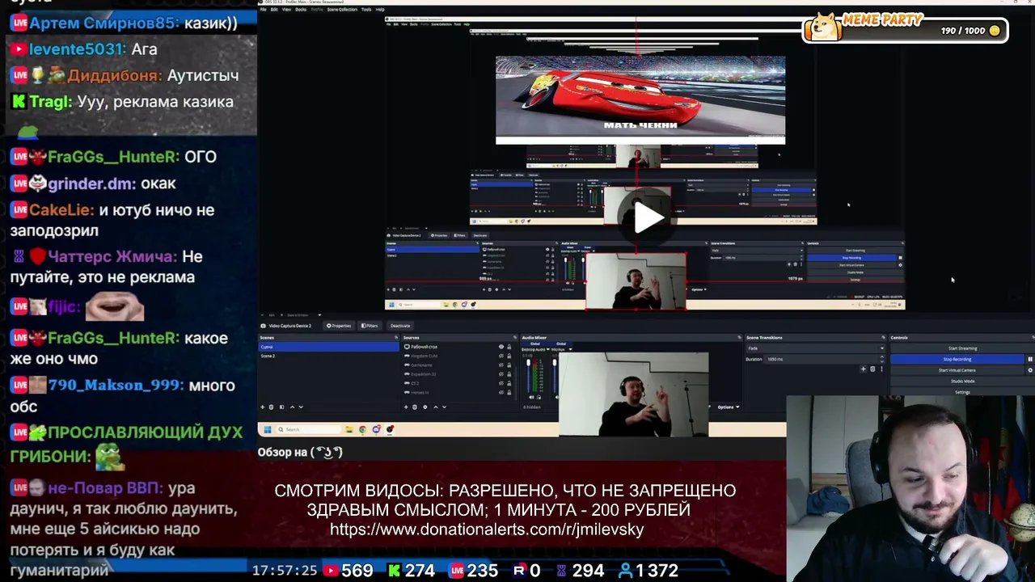
Task: Move source up in outermost OBS Sources dock
Action: 436,407
